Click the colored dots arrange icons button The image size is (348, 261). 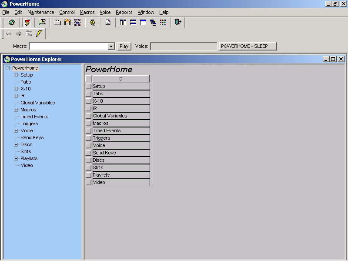[163, 23]
